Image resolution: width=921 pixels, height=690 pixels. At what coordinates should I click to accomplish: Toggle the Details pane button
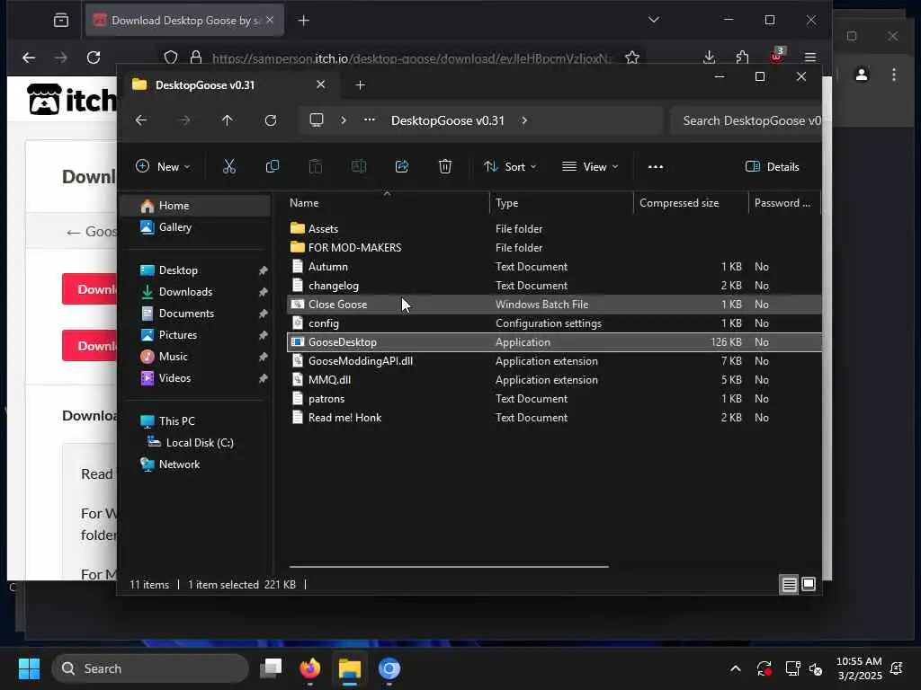click(772, 166)
